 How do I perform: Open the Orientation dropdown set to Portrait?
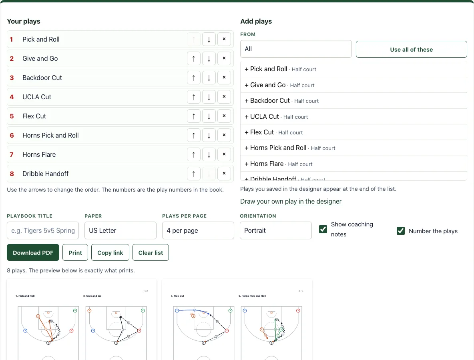(276, 230)
